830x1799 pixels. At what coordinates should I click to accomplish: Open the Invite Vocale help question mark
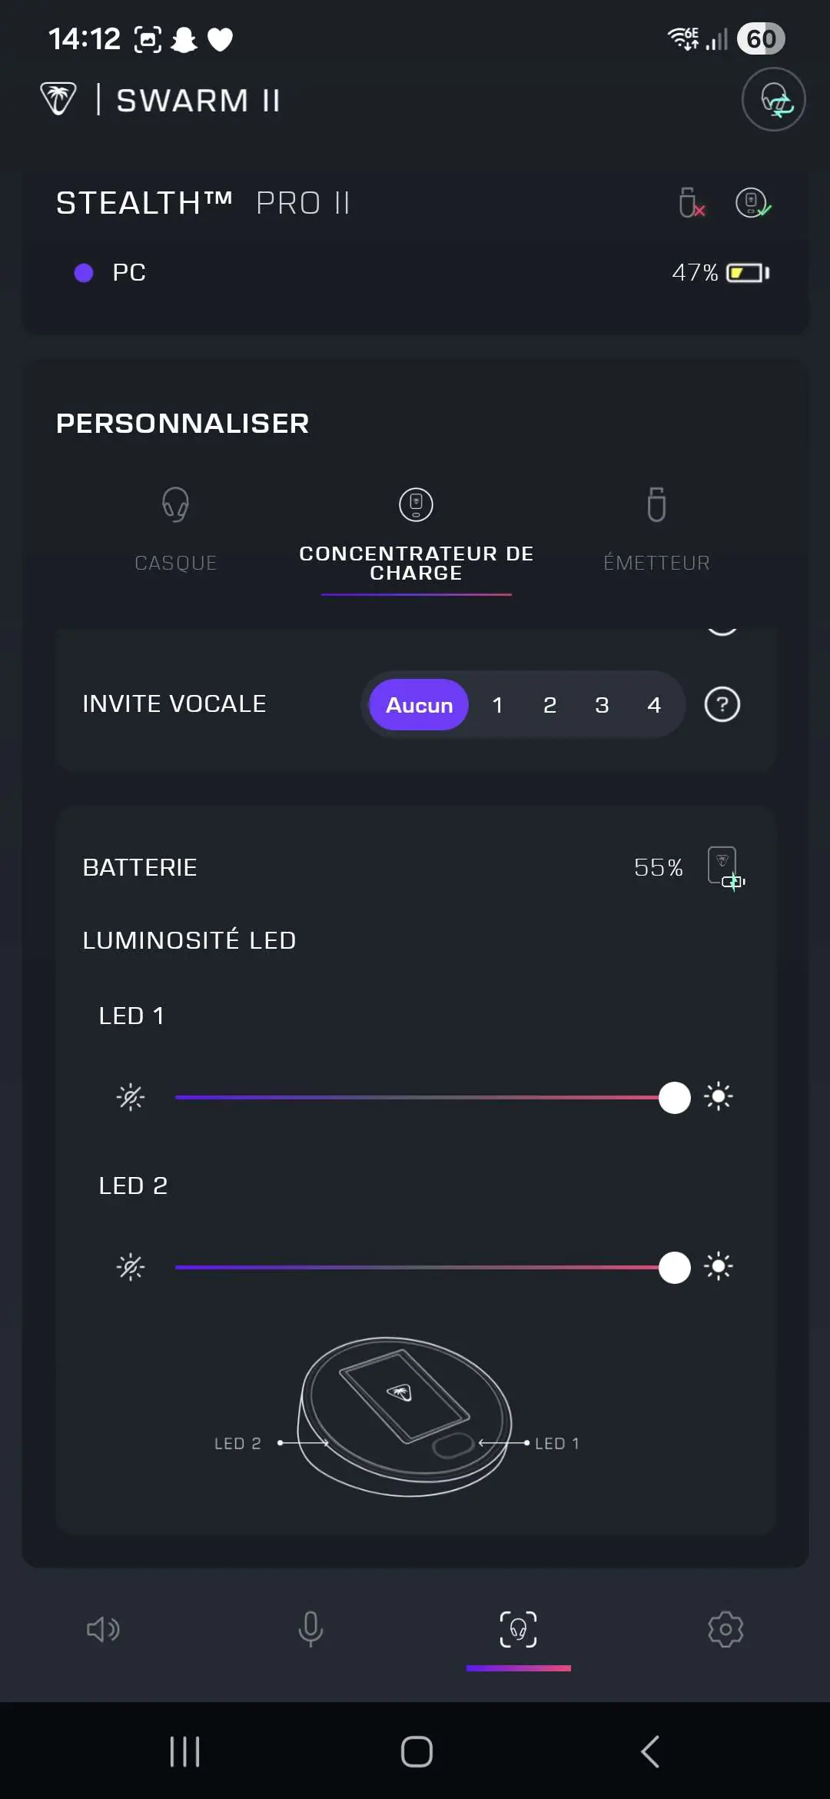tap(722, 704)
